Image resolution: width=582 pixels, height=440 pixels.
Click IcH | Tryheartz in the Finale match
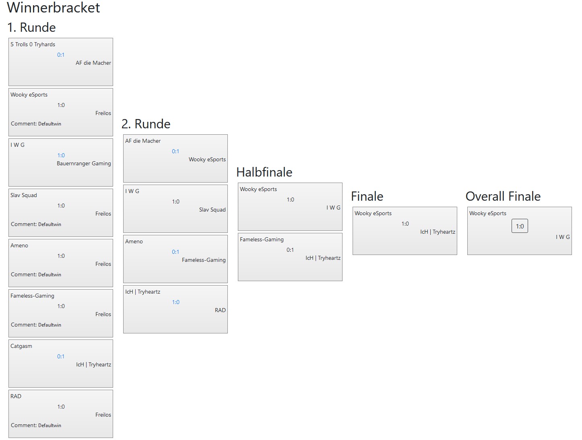point(438,232)
